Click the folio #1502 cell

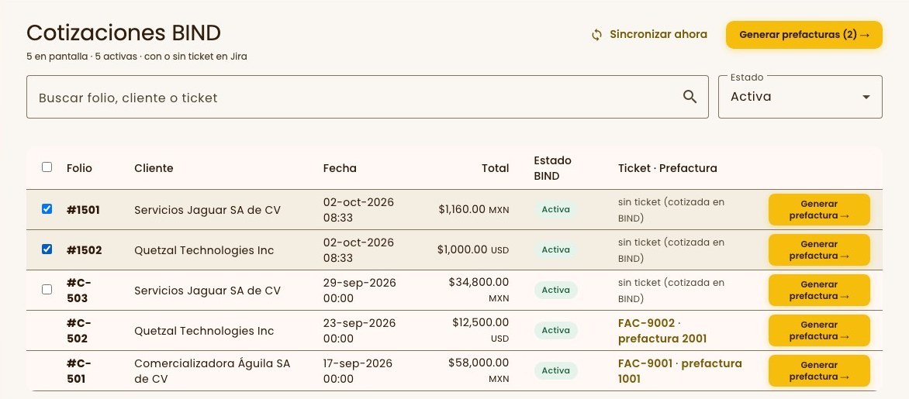[x=84, y=250]
